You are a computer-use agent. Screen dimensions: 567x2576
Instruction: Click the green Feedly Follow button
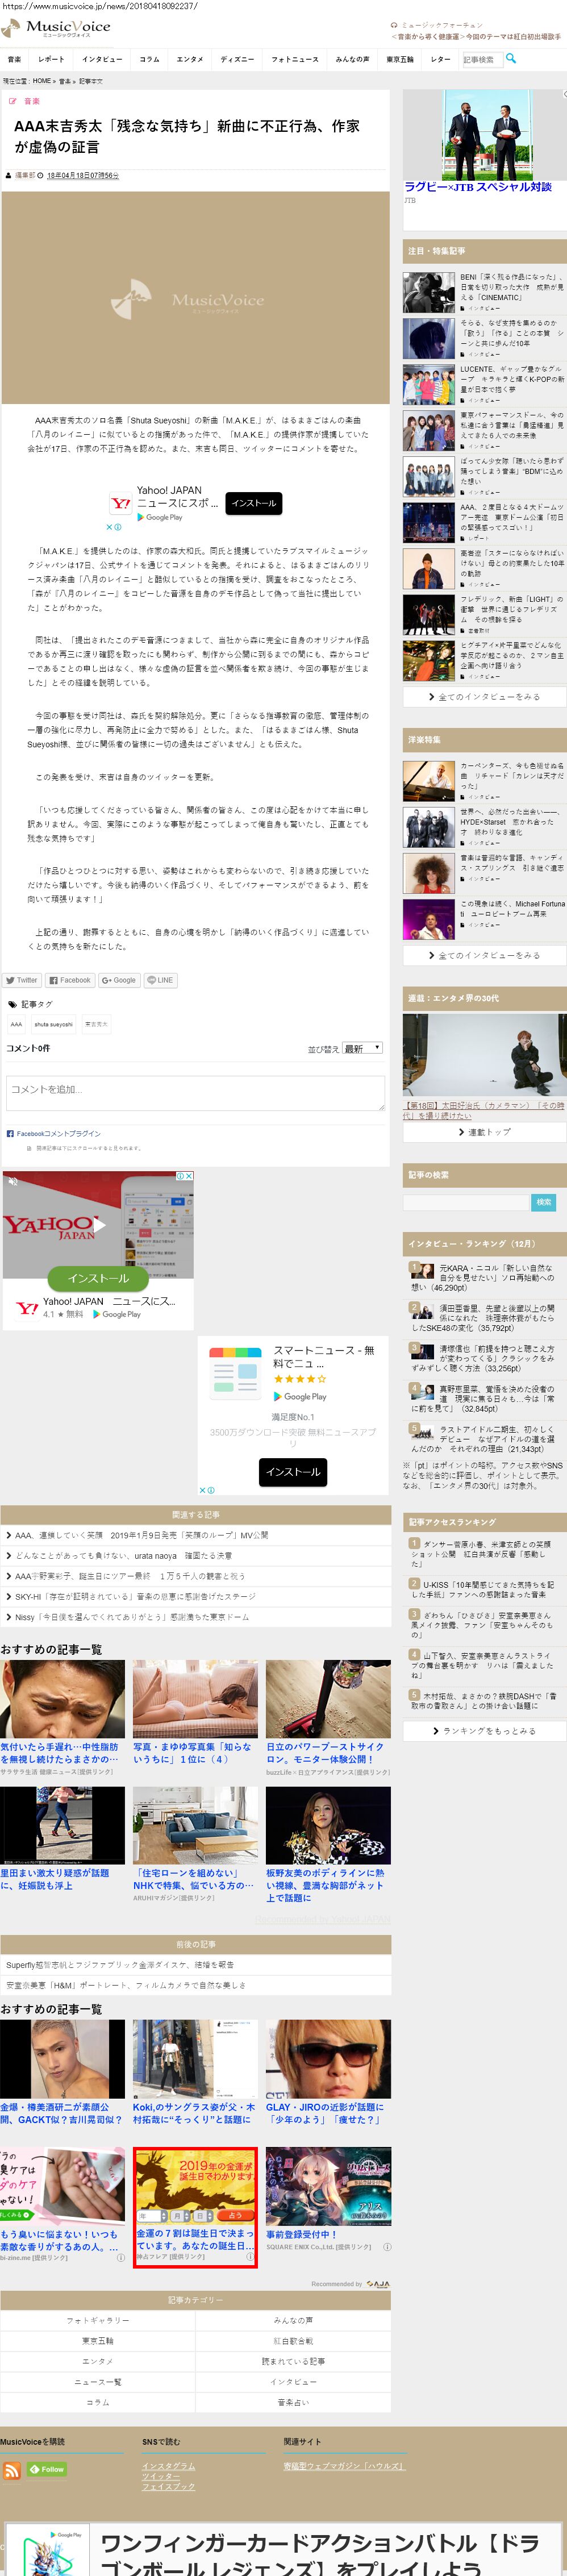(x=46, y=2469)
